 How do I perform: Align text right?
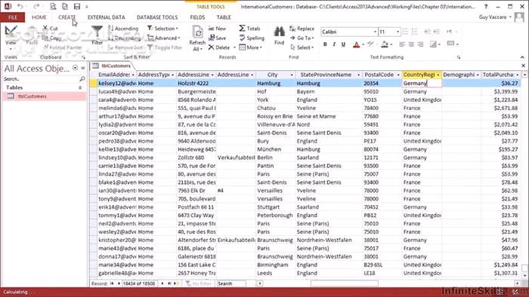420,44
